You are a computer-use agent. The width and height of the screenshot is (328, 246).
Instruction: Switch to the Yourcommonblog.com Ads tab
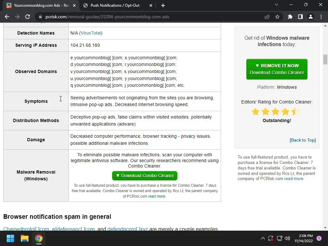point(41,5)
